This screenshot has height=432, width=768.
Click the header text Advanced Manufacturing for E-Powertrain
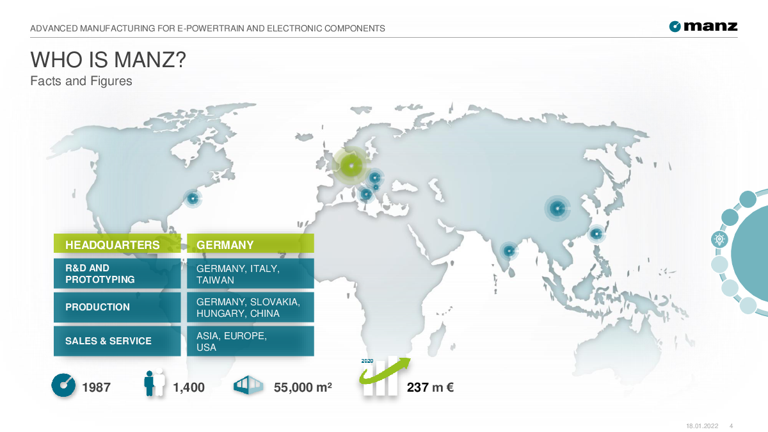pos(208,28)
